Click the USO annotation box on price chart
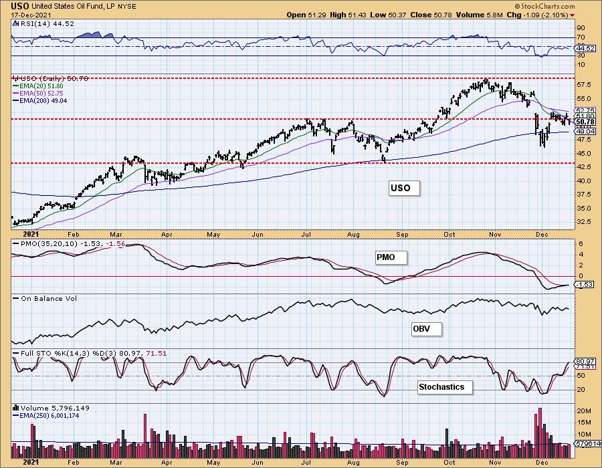602x468 pixels. (404, 188)
